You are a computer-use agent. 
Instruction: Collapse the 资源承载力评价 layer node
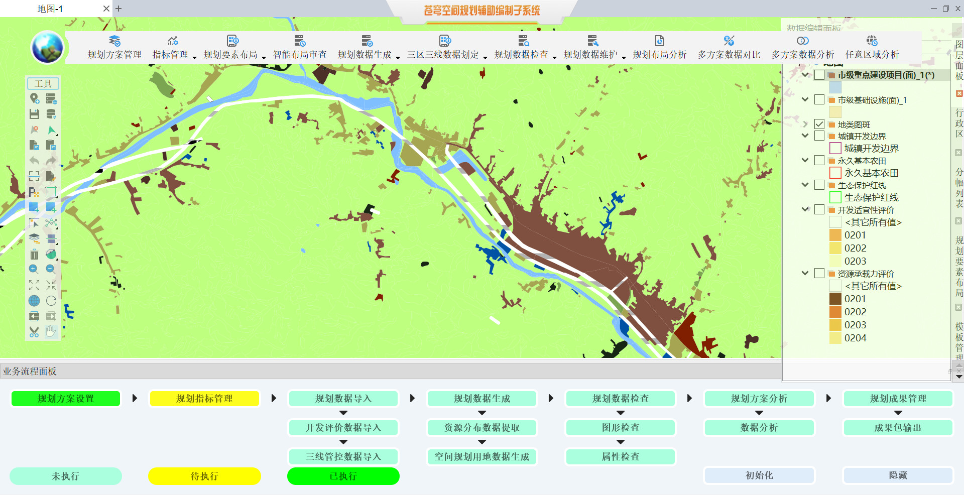805,273
